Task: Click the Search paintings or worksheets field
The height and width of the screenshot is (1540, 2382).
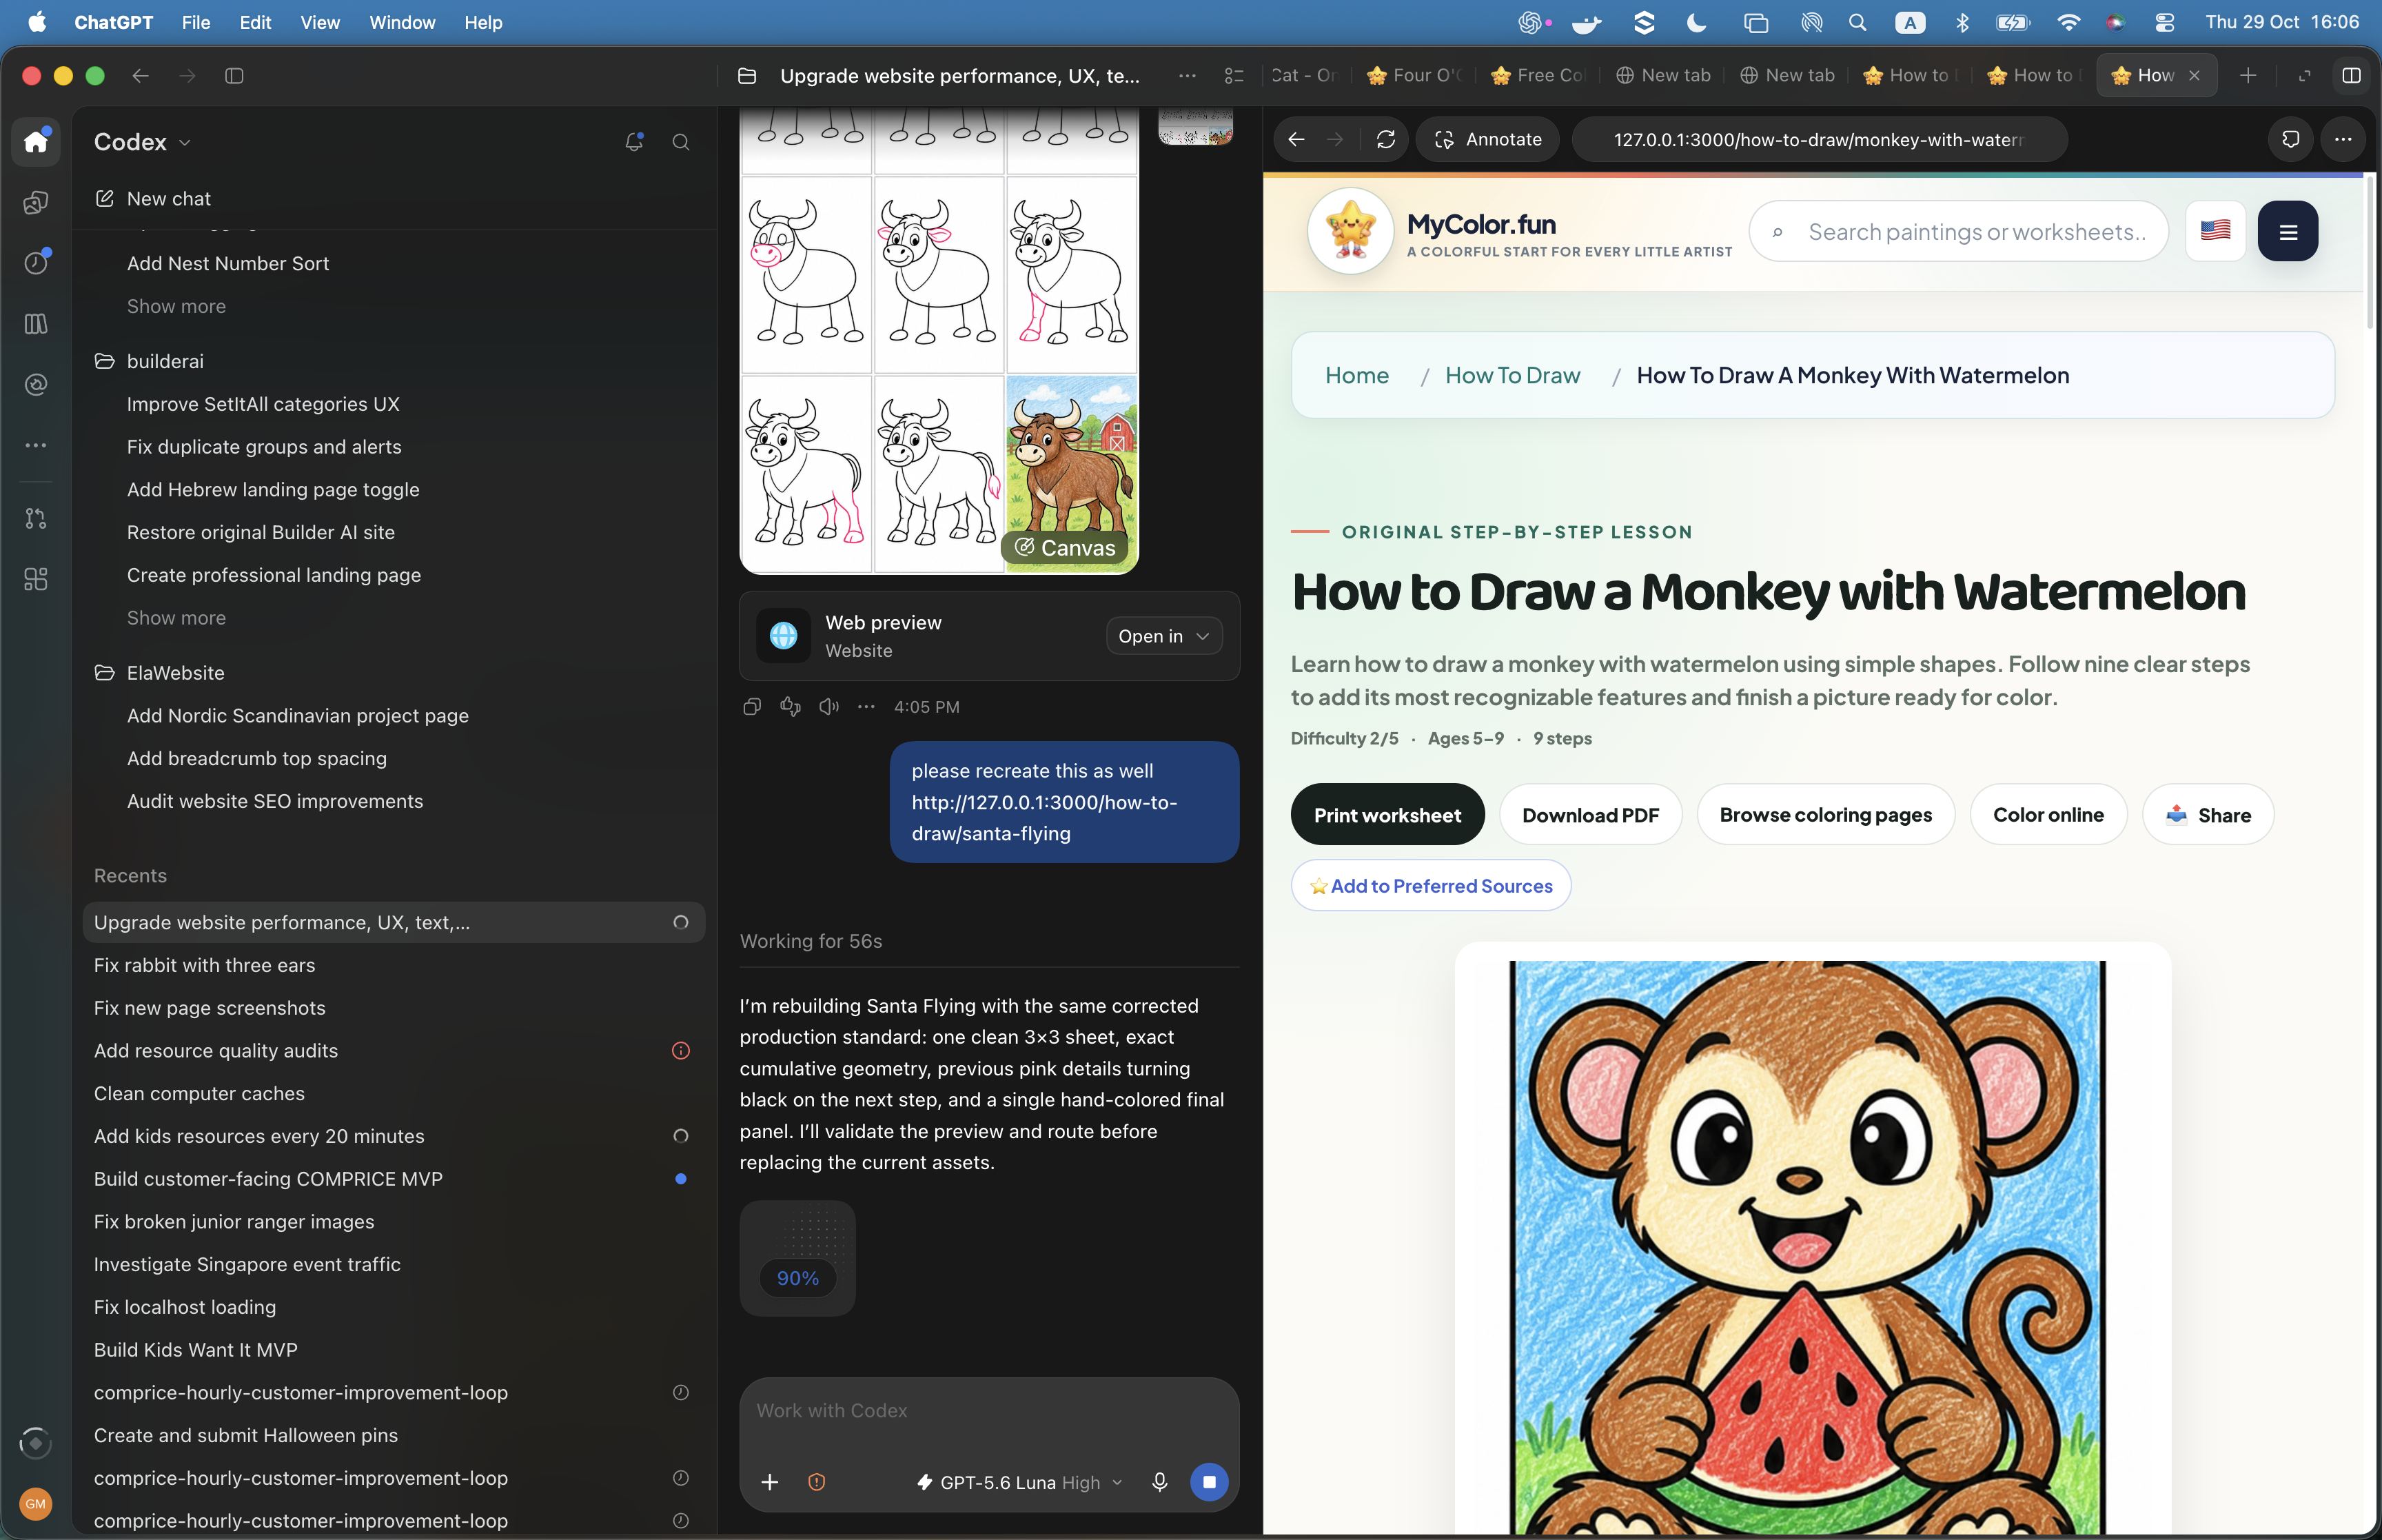Action: tap(1959, 232)
